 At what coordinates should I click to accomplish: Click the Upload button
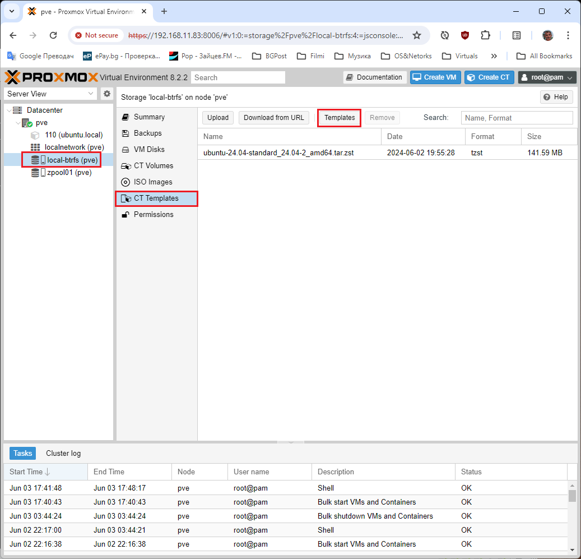(218, 118)
